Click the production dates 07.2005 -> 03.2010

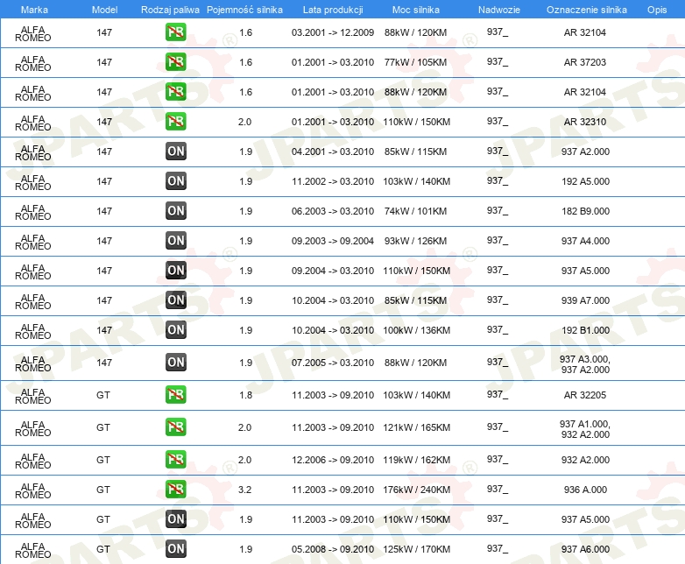[333, 363]
